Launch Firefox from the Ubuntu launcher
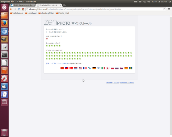Screen dimensions: 172x137 (4, 23)
